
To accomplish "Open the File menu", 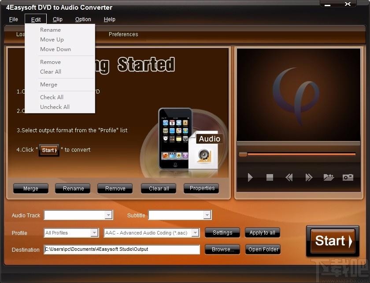I will pyautogui.click(x=14, y=19).
